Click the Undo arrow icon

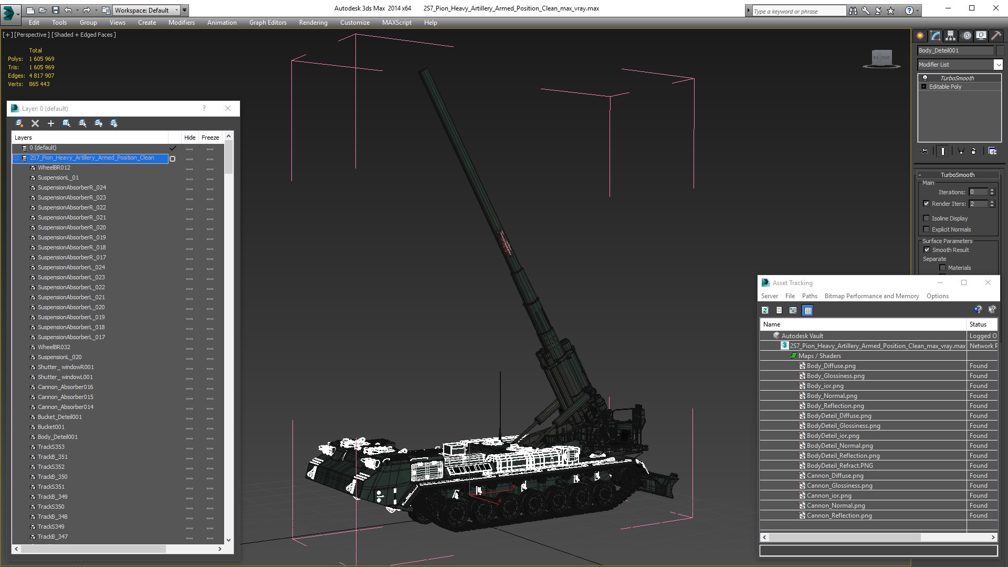[x=68, y=10]
